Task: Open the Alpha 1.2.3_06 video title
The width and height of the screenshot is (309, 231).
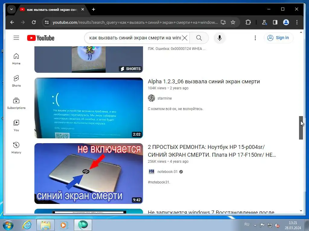Action: tap(204, 82)
